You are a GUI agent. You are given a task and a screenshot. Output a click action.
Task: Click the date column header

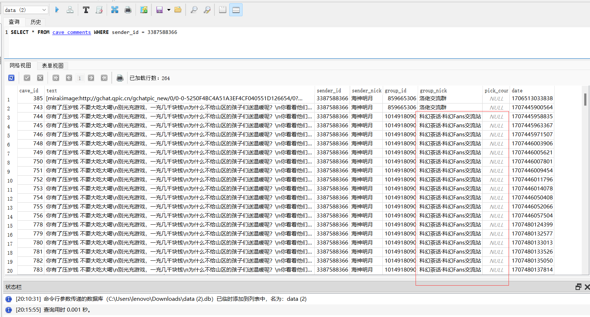tap(532, 91)
